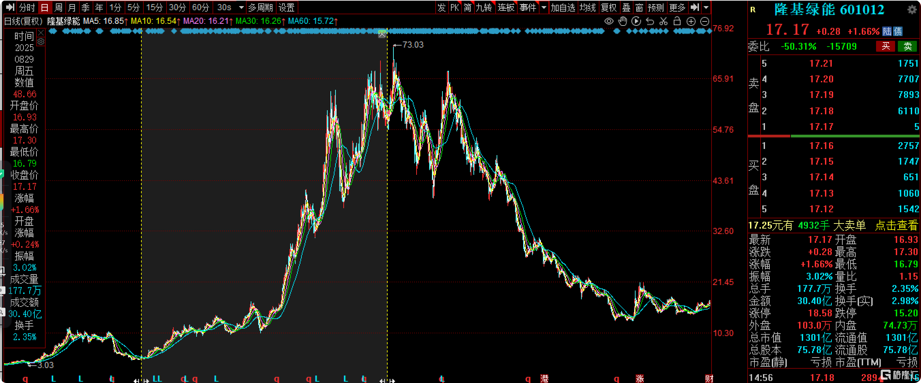Zoom in with plus circle icon
The width and height of the screenshot is (921, 383).
(691, 21)
